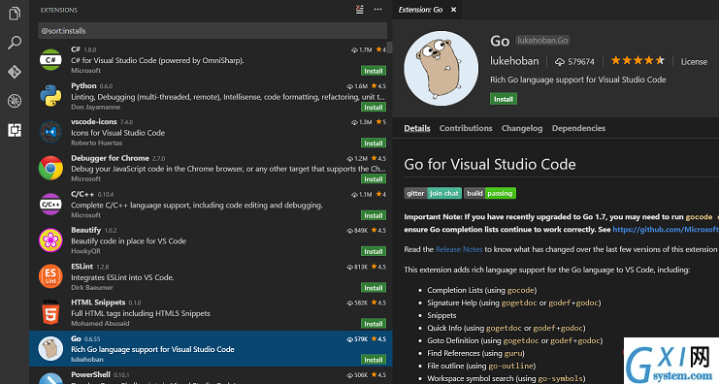Image resolution: width=719 pixels, height=384 pixels.
Task: Click the go-outline link in File outline
Action: point(510,366)
